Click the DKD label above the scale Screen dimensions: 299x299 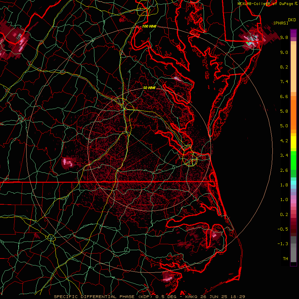[x=292, y=20]
